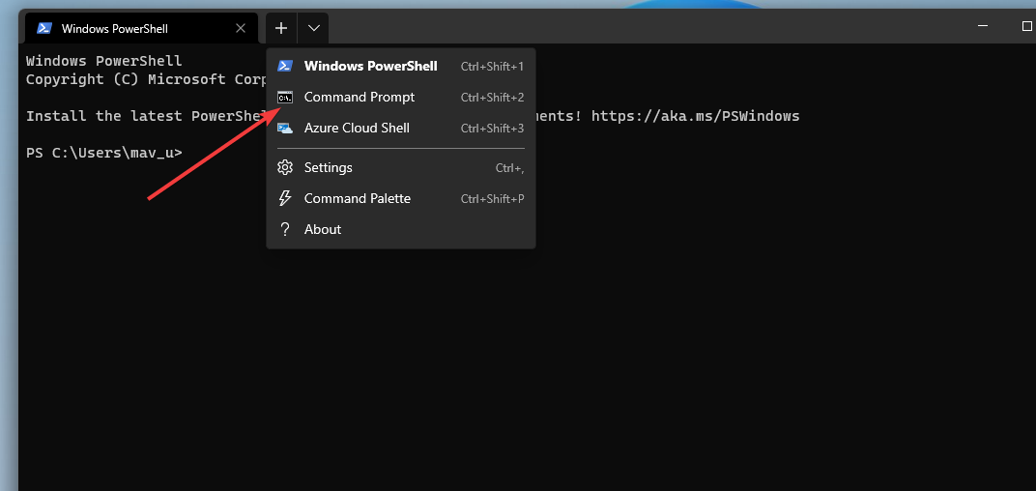The image size is (1036, 491).
Task: Click the PS C:\Users\mav_u> prompt line
Action: (103, 153)
